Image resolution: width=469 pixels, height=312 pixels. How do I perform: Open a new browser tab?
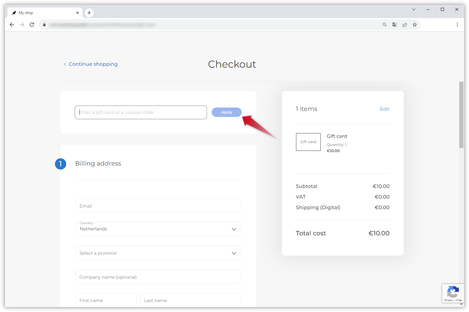[x=89, y=13]
